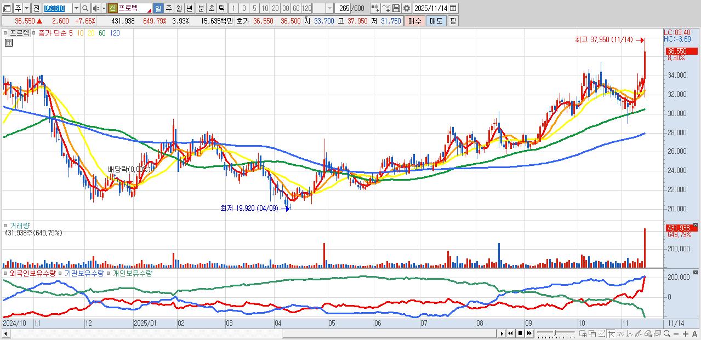Click the 매수 (buy) button
This screenshot has height=340, width=701.
(415, 21)
